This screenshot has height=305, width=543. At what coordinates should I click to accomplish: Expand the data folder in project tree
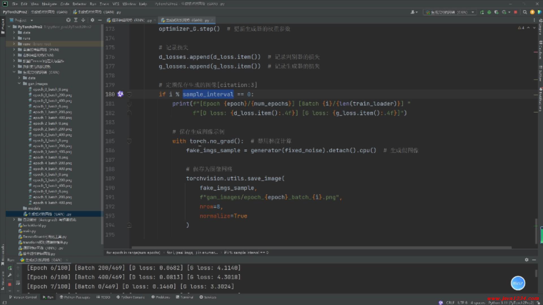click(x=14, y=32)
